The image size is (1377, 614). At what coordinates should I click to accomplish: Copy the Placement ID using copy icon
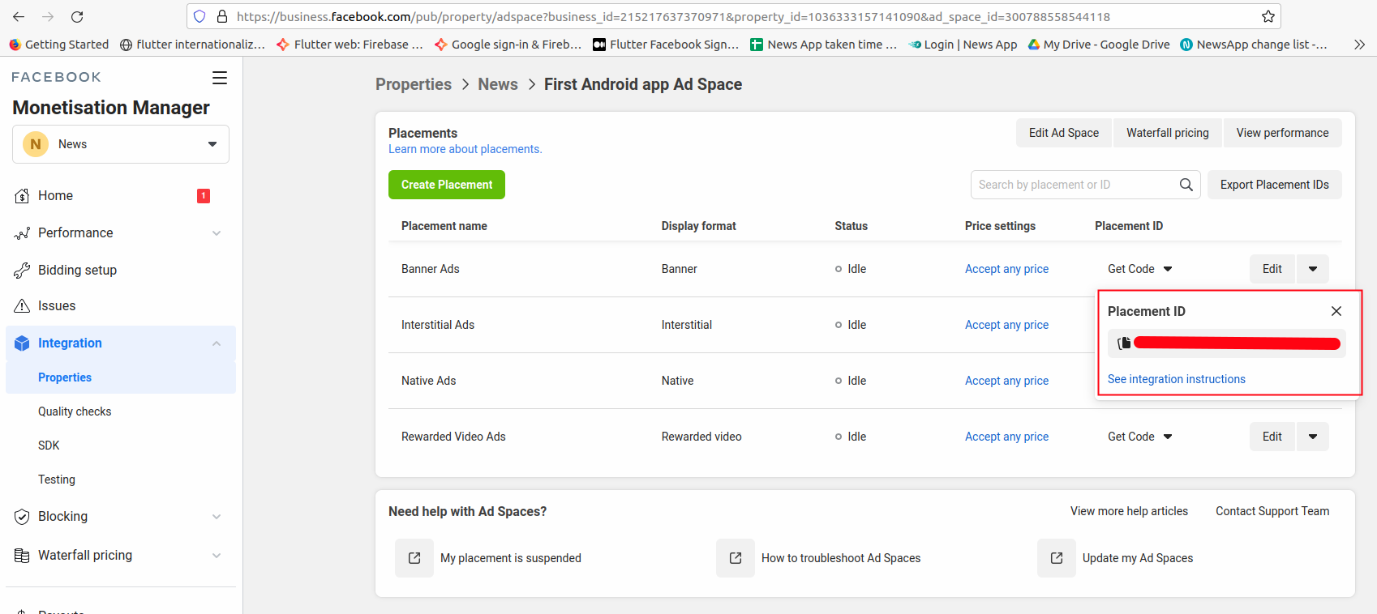pos(1124,343)
